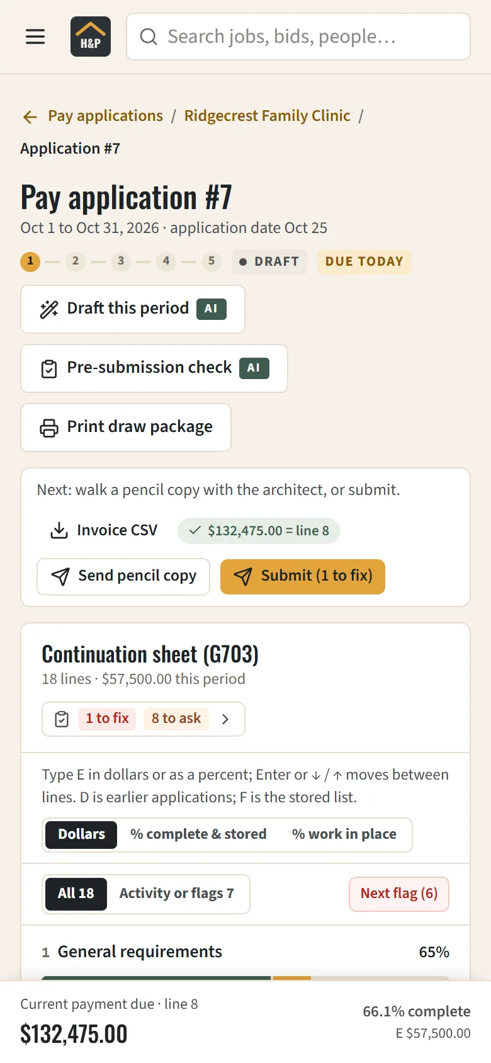Click Send pencil copy
Image resolution: width=491 pixels, height=1063 pixels.
click(123, 576)
